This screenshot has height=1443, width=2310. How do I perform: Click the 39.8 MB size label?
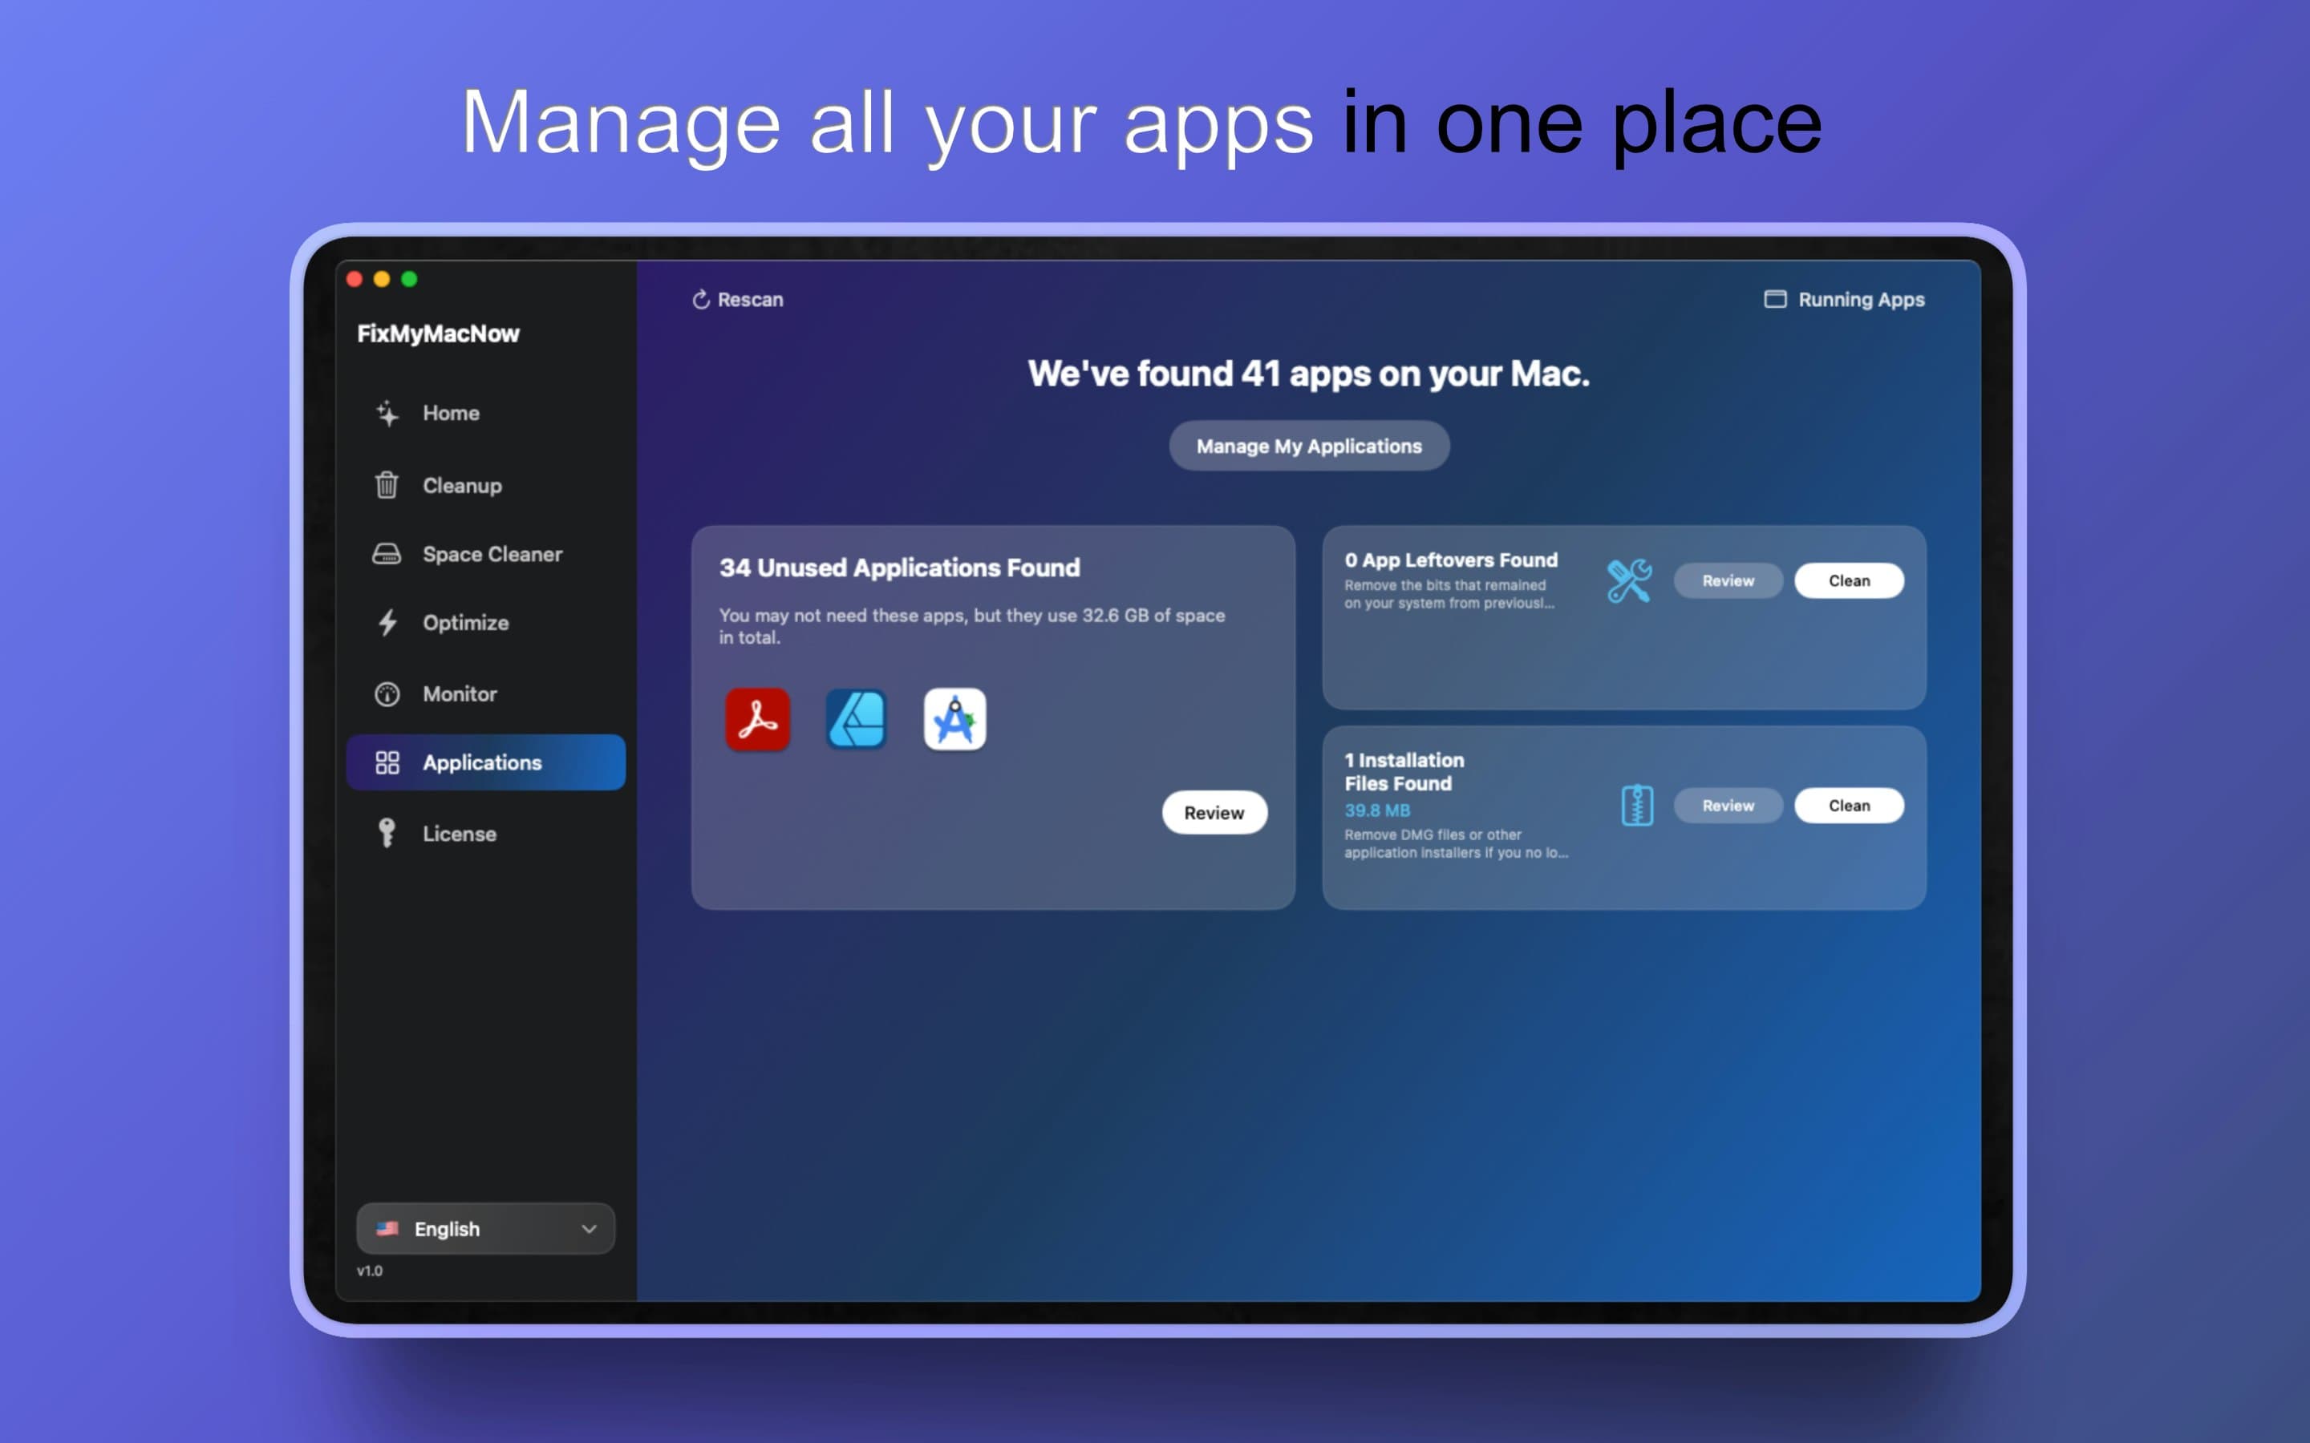click(1376, 810)
